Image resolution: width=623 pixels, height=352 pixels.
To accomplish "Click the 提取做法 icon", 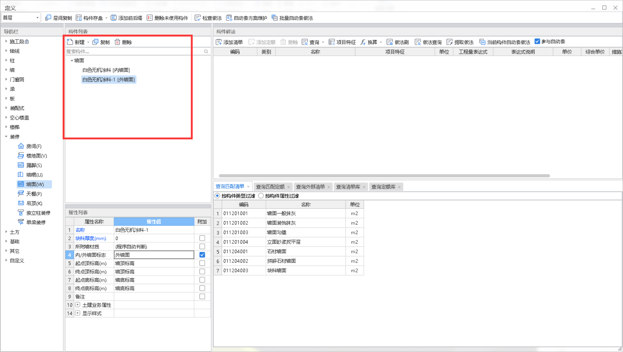I will [449, 42].
